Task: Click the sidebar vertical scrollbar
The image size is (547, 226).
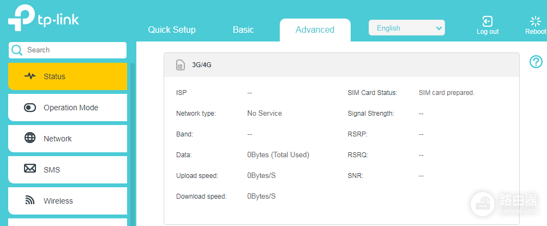Action: point(132,144)
